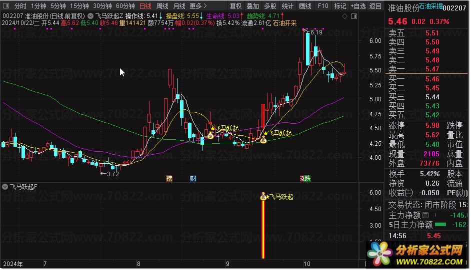Image resolution: width=471 pixels, height=270 pixels.
Task: Click the 石油采掘 sector link
Action: [430, 6]
